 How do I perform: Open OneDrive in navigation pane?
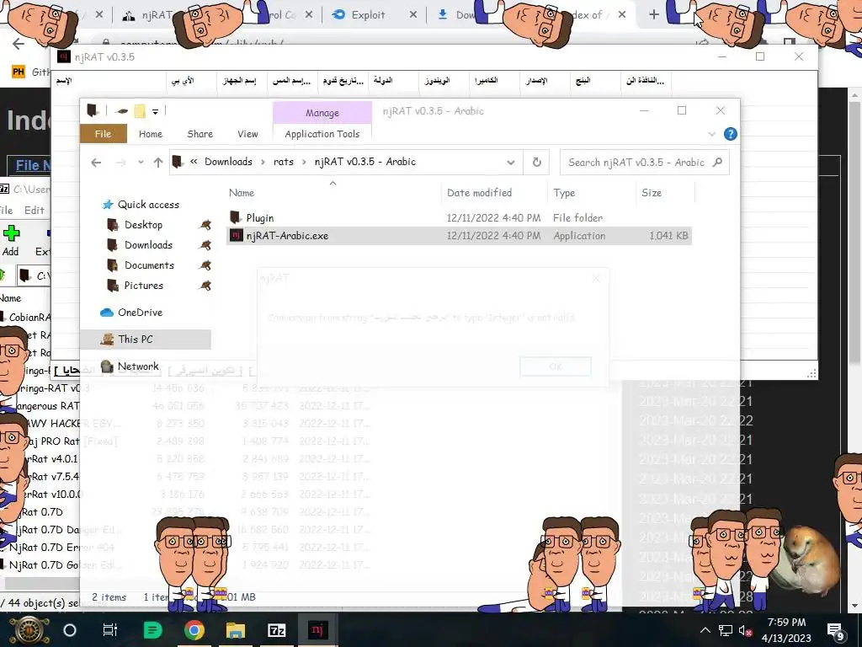click(x=141, y=313)
